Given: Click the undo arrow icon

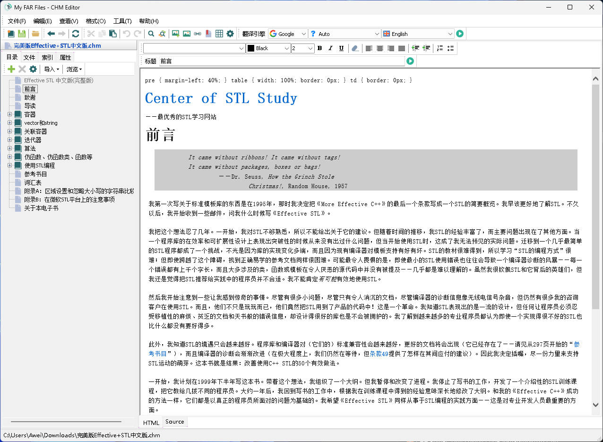Looking at the screenshot, I should pyautogui.click(x=127, y=34).
